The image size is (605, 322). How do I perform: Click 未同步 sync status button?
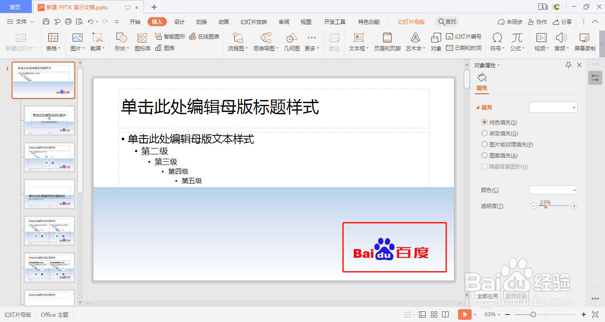click(510, 22)
